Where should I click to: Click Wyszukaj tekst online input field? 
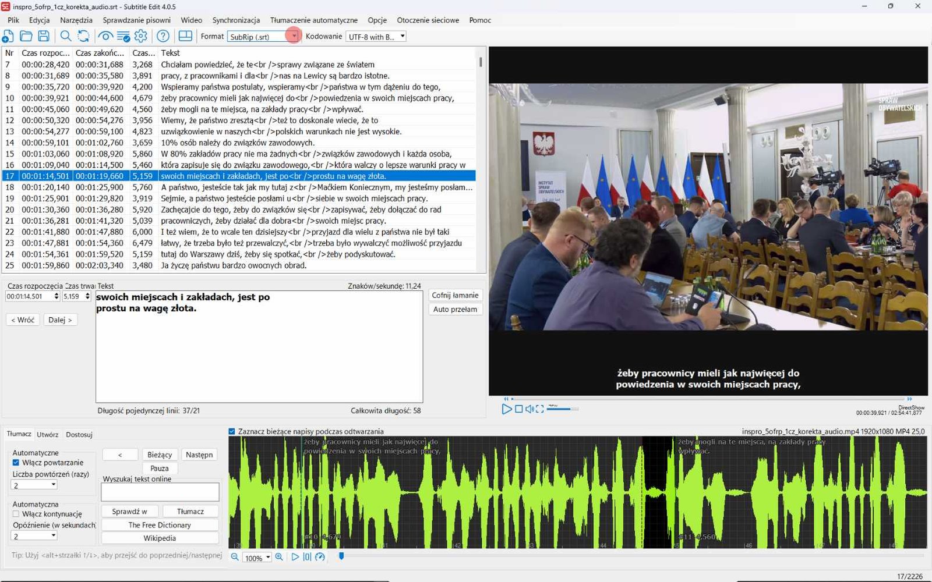(x=160, y=492)
